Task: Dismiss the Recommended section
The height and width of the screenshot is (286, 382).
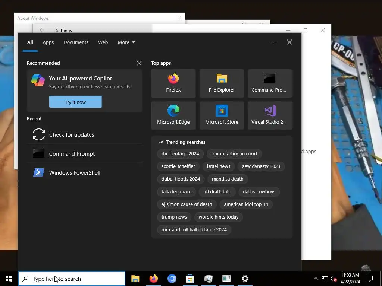Action: 139,63
